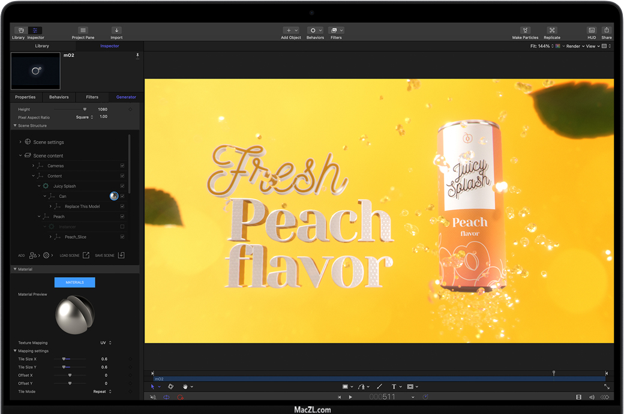Click the Make Particles icon

(525, 31)
